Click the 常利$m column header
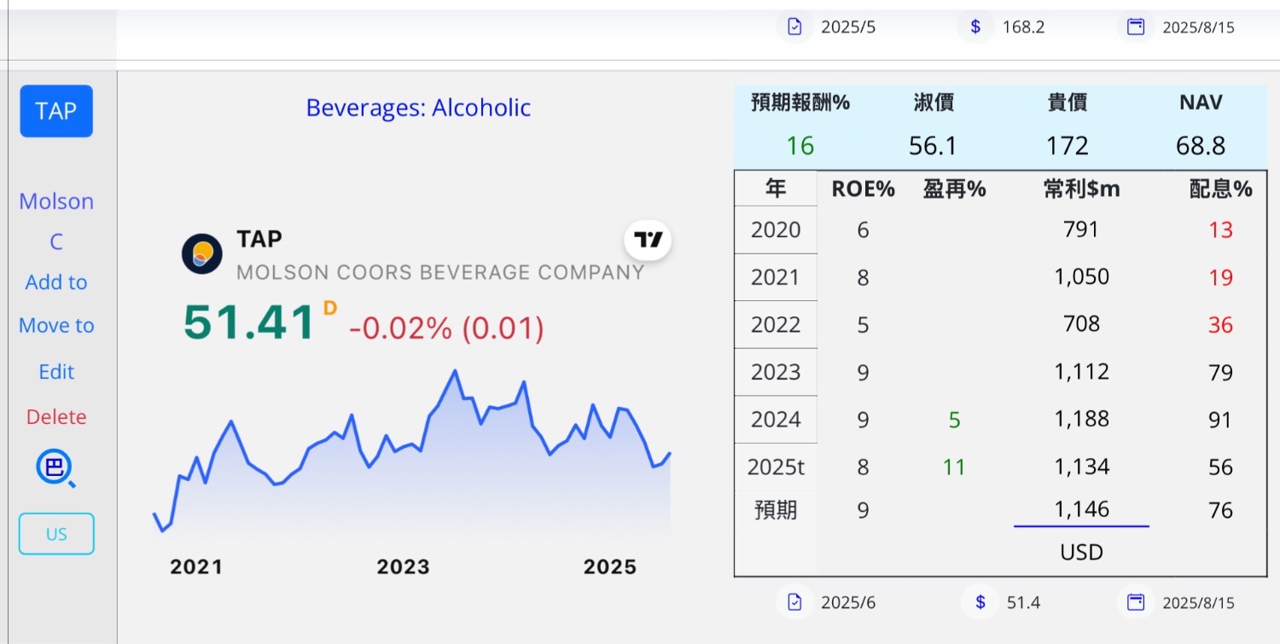Viewport: 1280px width, 644px height. coord(1081,189)
